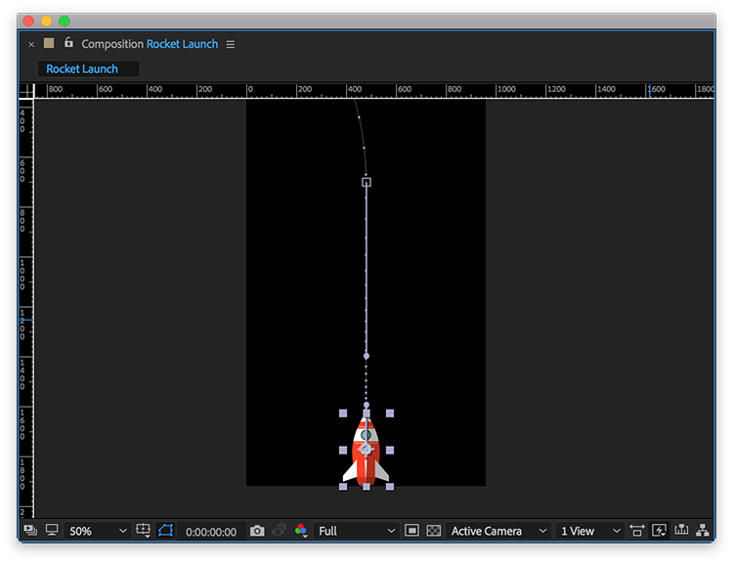The image size is (733, 564).
Task: Click the fast previews icon
Action: coord(659,531)
